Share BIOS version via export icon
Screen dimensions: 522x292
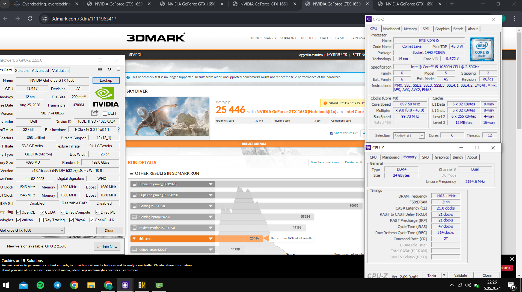click(x=94, y=113)
